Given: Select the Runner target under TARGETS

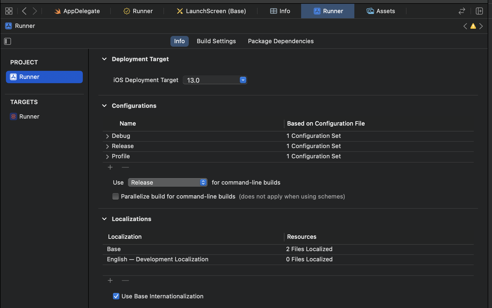Looking at the screenshot, I should coord(29,116).
